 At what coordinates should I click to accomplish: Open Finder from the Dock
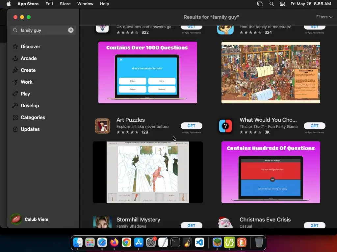pyautogui.click(x=78, y=242)
